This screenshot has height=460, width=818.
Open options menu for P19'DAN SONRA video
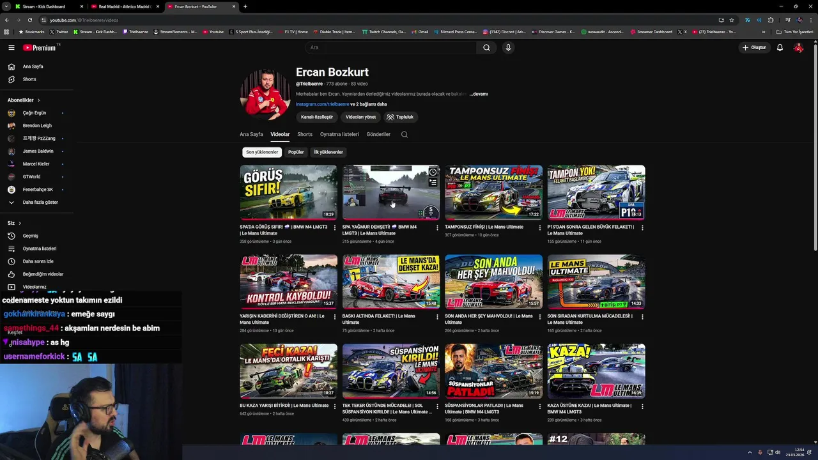(642, 227)
